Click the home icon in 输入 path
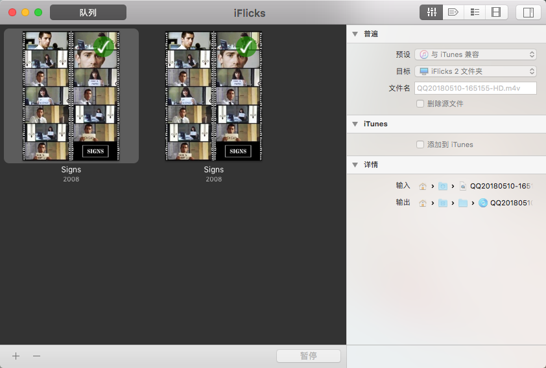The width and height of the screenshot is (546, 368). pos(422,186)
